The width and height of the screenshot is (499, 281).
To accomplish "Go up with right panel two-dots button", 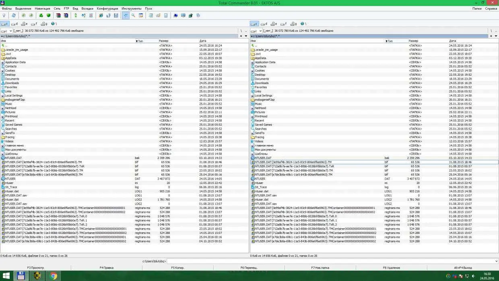I will point(496,31).
